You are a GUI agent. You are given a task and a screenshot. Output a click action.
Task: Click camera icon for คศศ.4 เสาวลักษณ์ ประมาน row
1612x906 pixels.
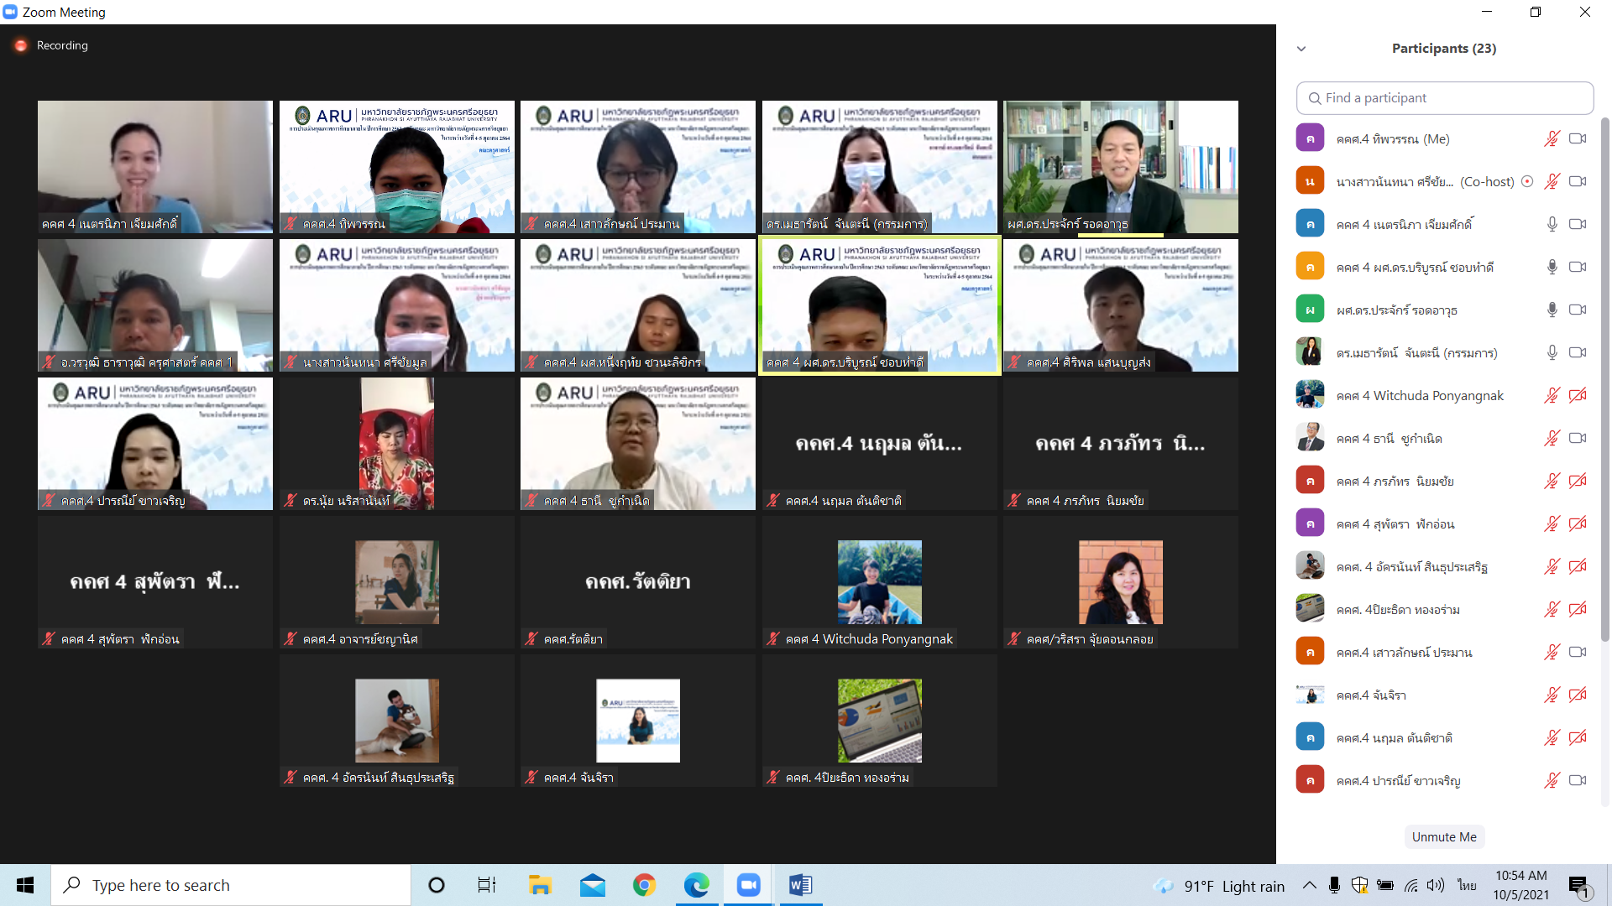pyautogui.click(x=1578, y=652)
